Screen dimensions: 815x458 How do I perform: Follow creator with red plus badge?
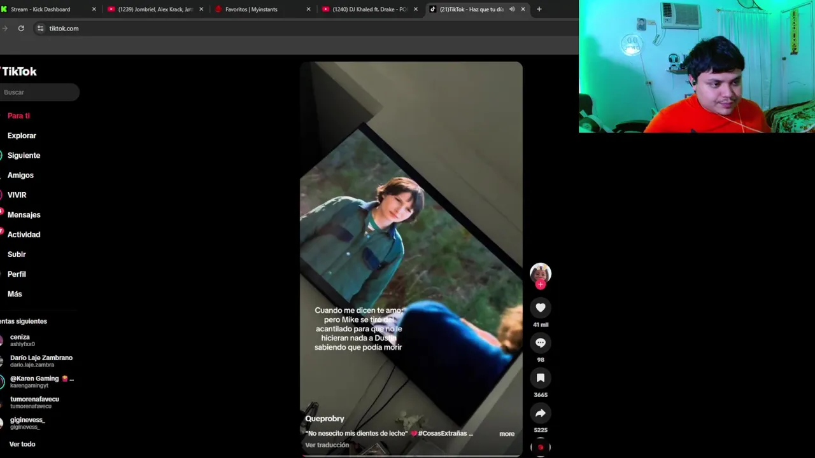click(x=541, y=285)
